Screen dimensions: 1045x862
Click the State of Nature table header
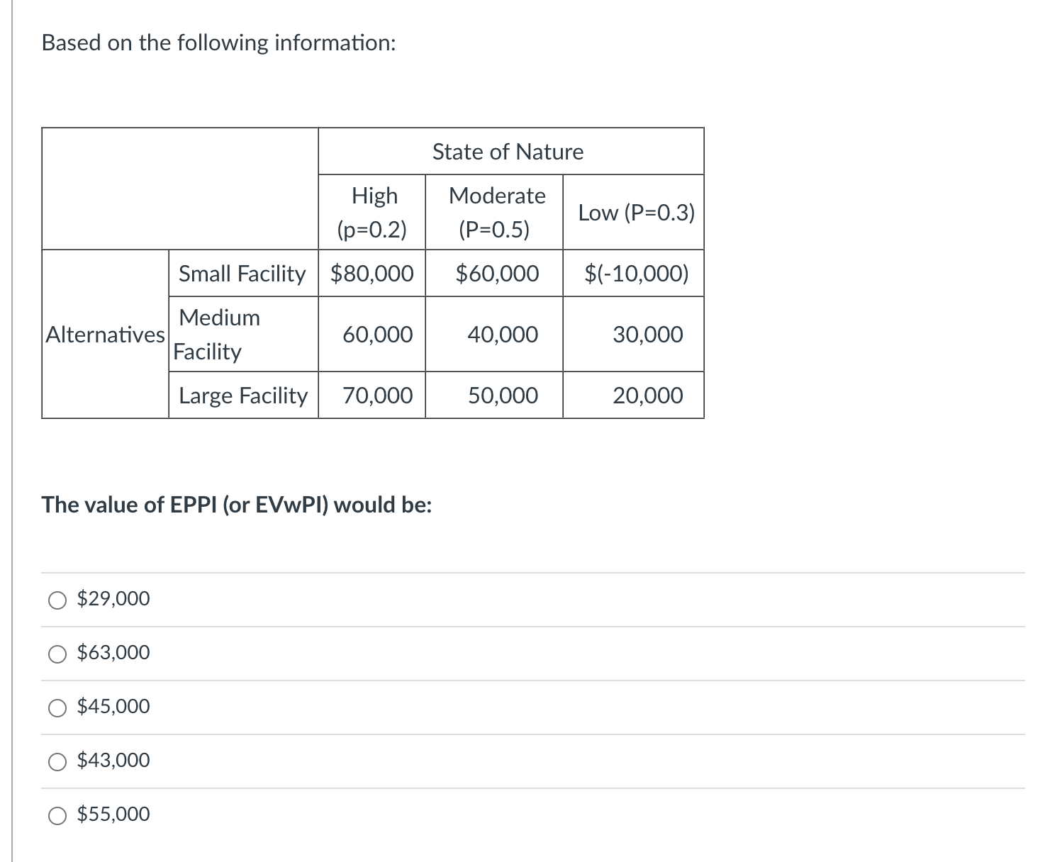coord(508,151)
